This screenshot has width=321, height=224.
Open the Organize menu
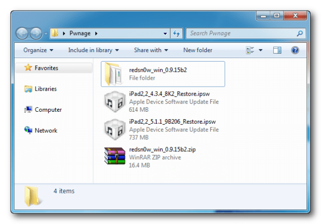(38, 50)
